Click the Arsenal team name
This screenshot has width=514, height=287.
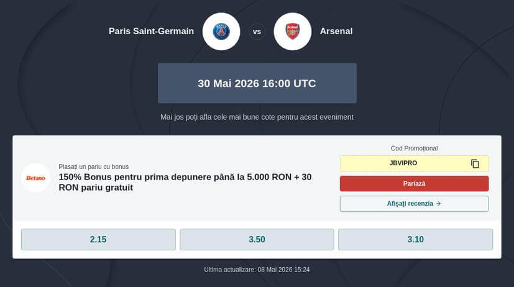coord(336,31)
